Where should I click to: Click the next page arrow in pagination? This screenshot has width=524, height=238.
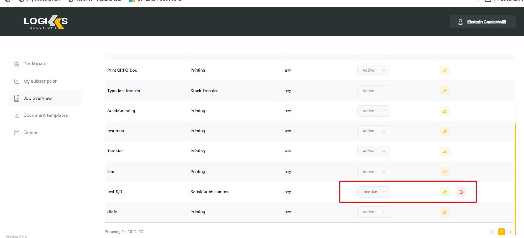pyautogui.click(x=510, y=232)
